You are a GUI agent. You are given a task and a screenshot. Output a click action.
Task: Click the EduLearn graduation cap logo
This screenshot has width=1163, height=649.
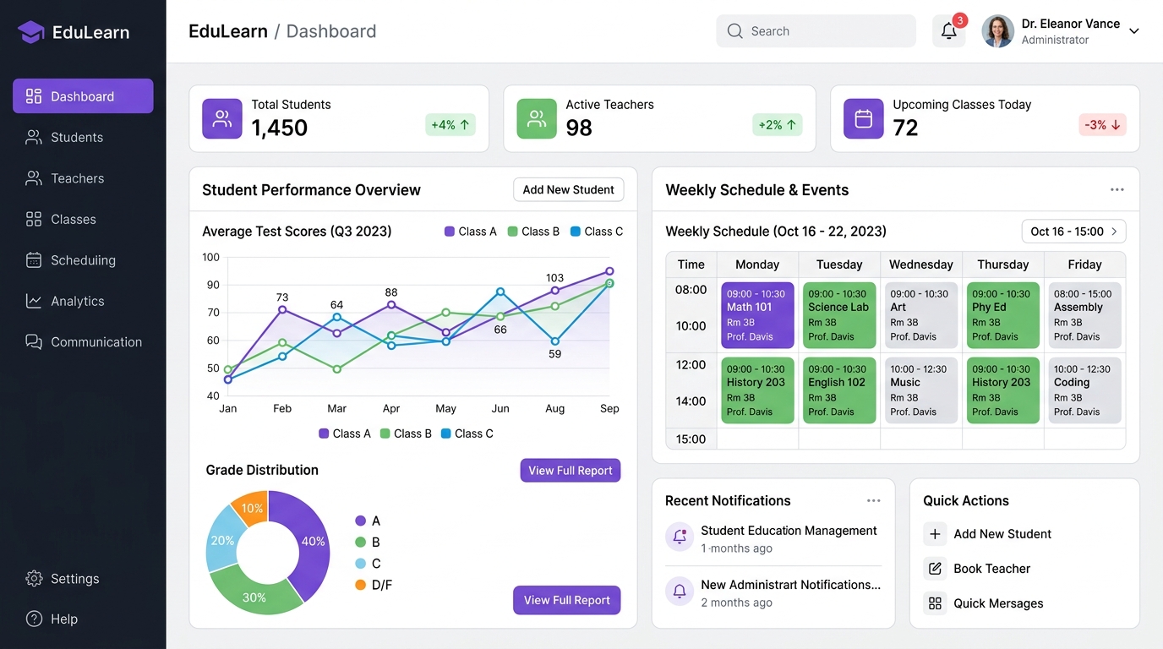coord(31,32)
